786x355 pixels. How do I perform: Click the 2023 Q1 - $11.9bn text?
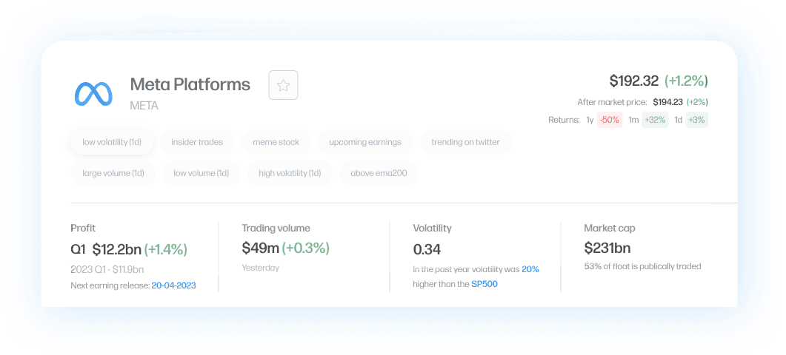coord(107,269)
